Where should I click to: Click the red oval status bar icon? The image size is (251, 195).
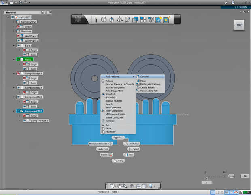pos(236,192)
